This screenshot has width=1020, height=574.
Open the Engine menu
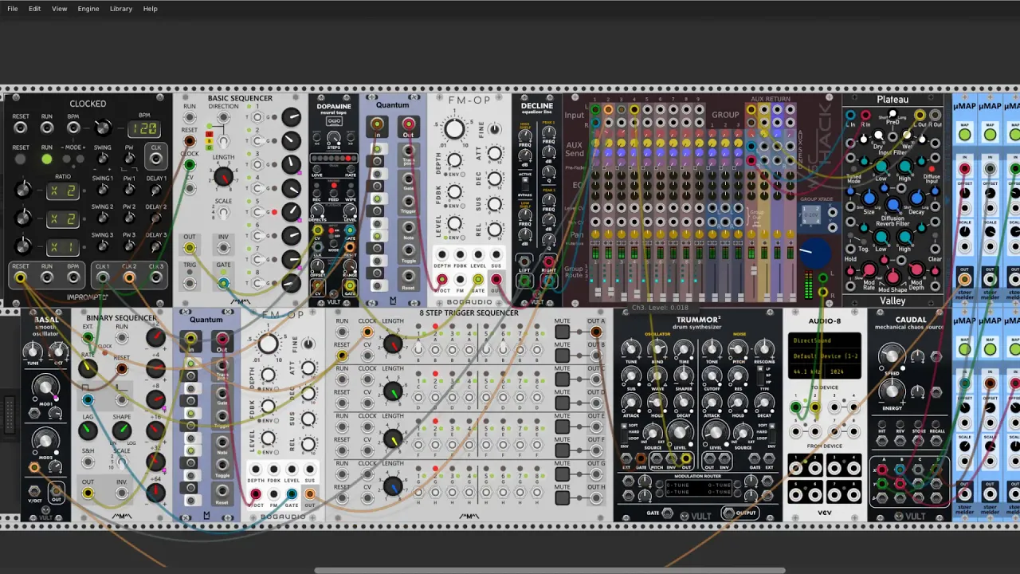(88, 9)
